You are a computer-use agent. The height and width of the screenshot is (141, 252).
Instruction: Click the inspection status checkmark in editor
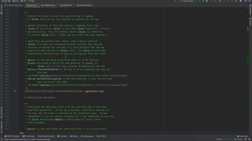[x=248, y=8]
